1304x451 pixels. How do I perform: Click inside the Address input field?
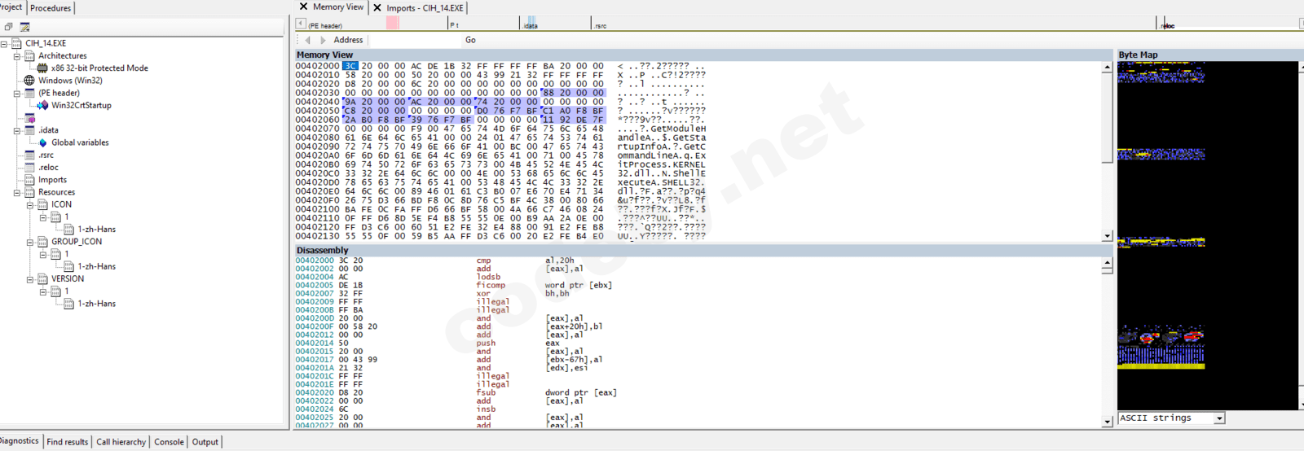coord(415,40)
